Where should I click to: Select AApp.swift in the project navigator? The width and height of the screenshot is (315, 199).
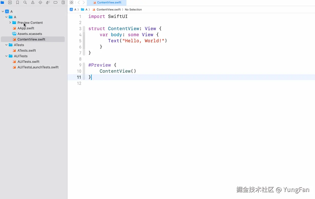point(26,28)
